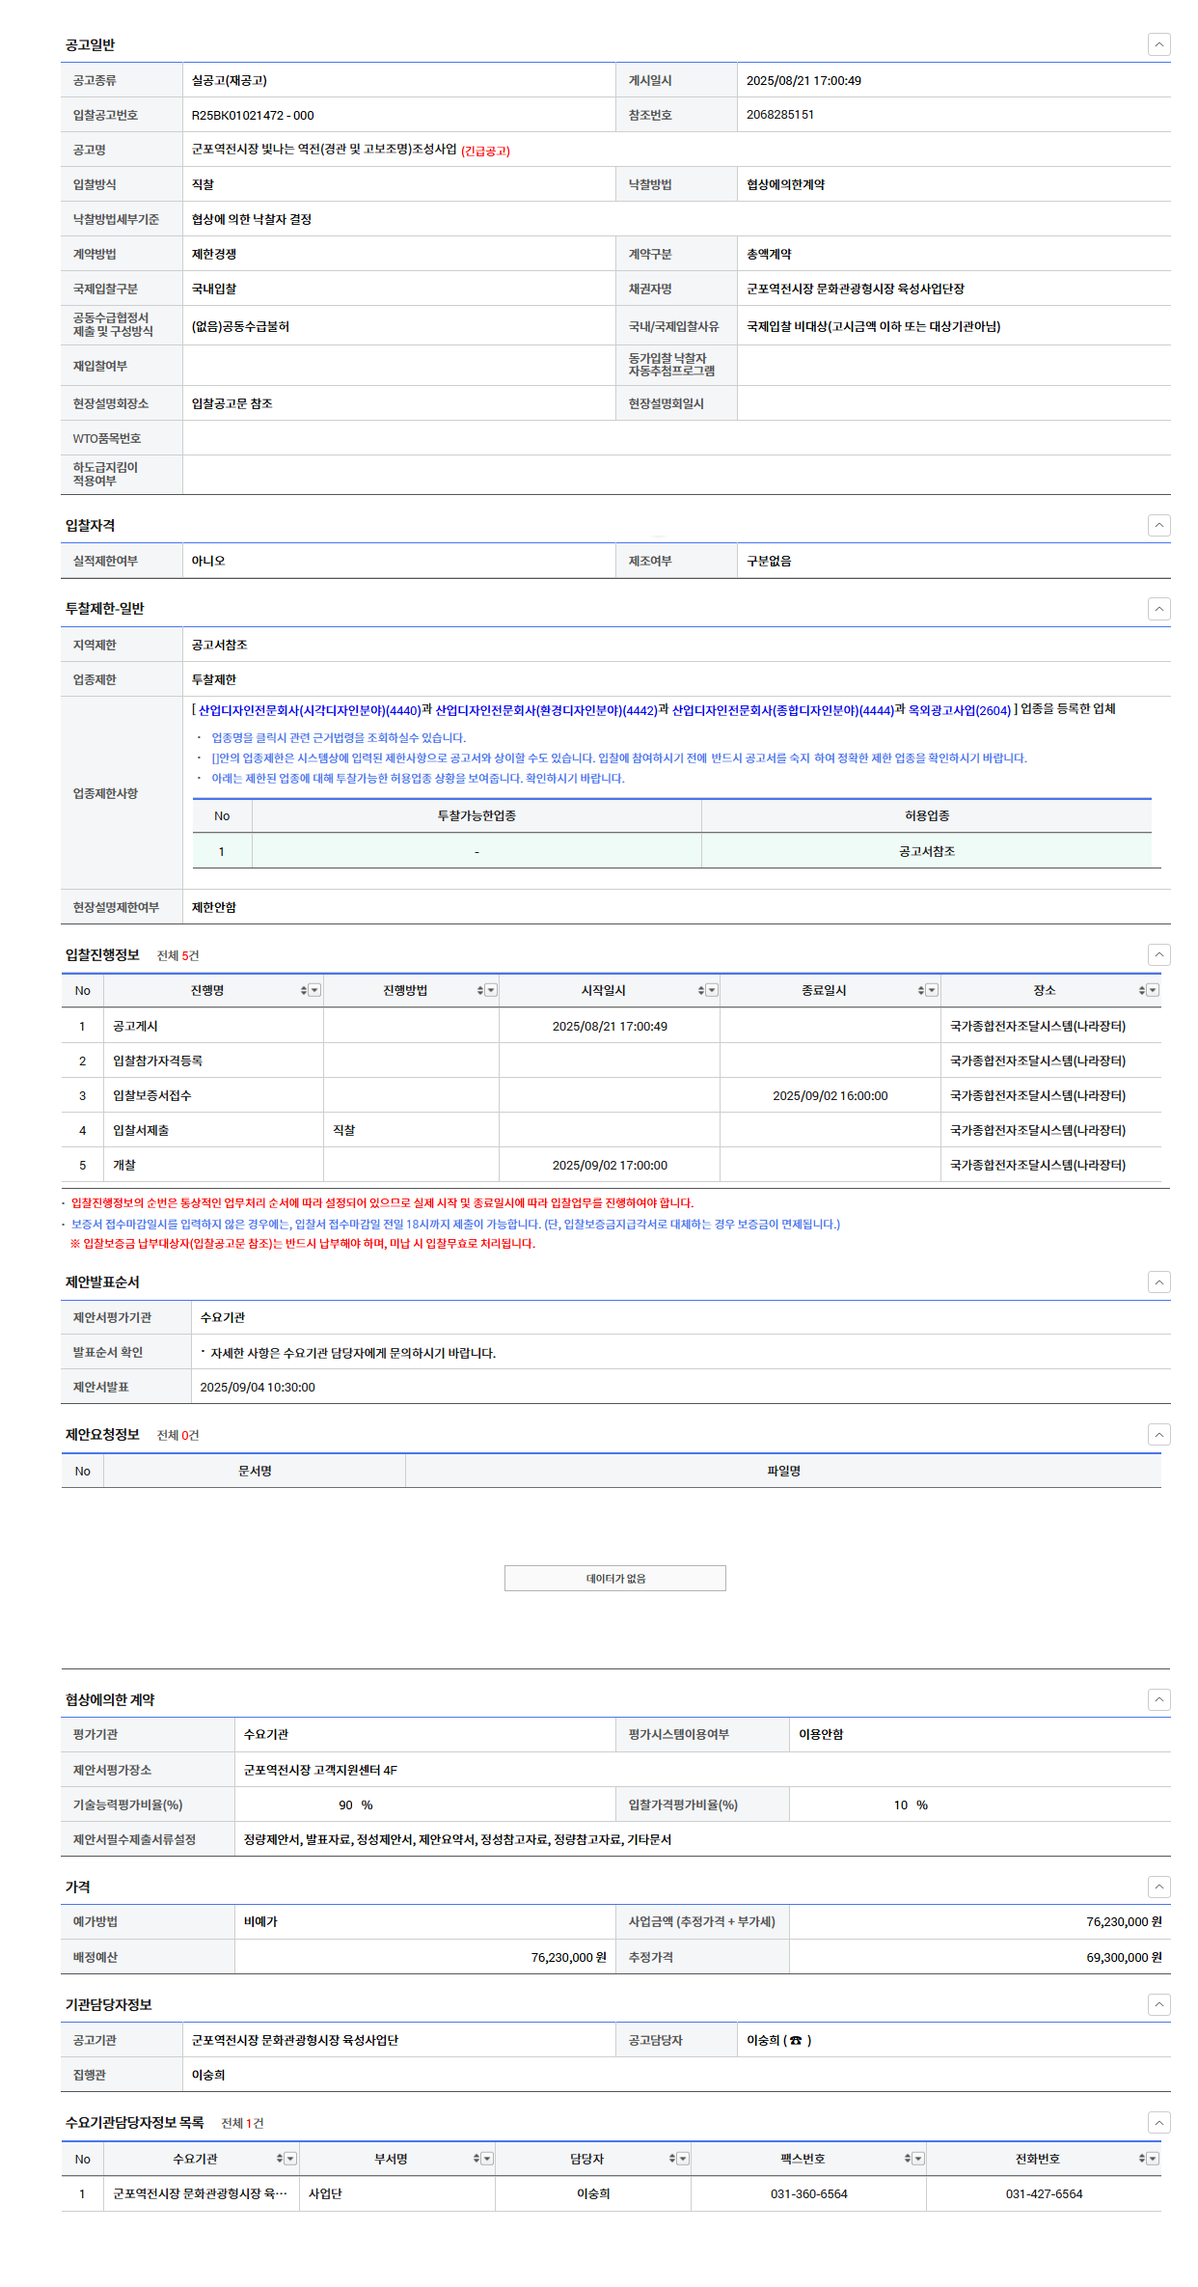
Task: Click the 제안서발표 date 2025/09/04 10:30:00
Action: (x=258, y=1387)
